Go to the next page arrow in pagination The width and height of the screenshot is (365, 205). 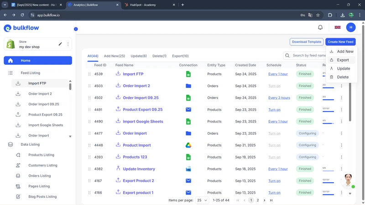point(264,200)
